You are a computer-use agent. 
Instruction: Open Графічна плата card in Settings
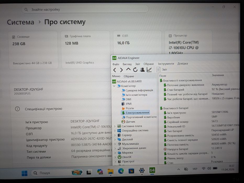click(86, 50)
